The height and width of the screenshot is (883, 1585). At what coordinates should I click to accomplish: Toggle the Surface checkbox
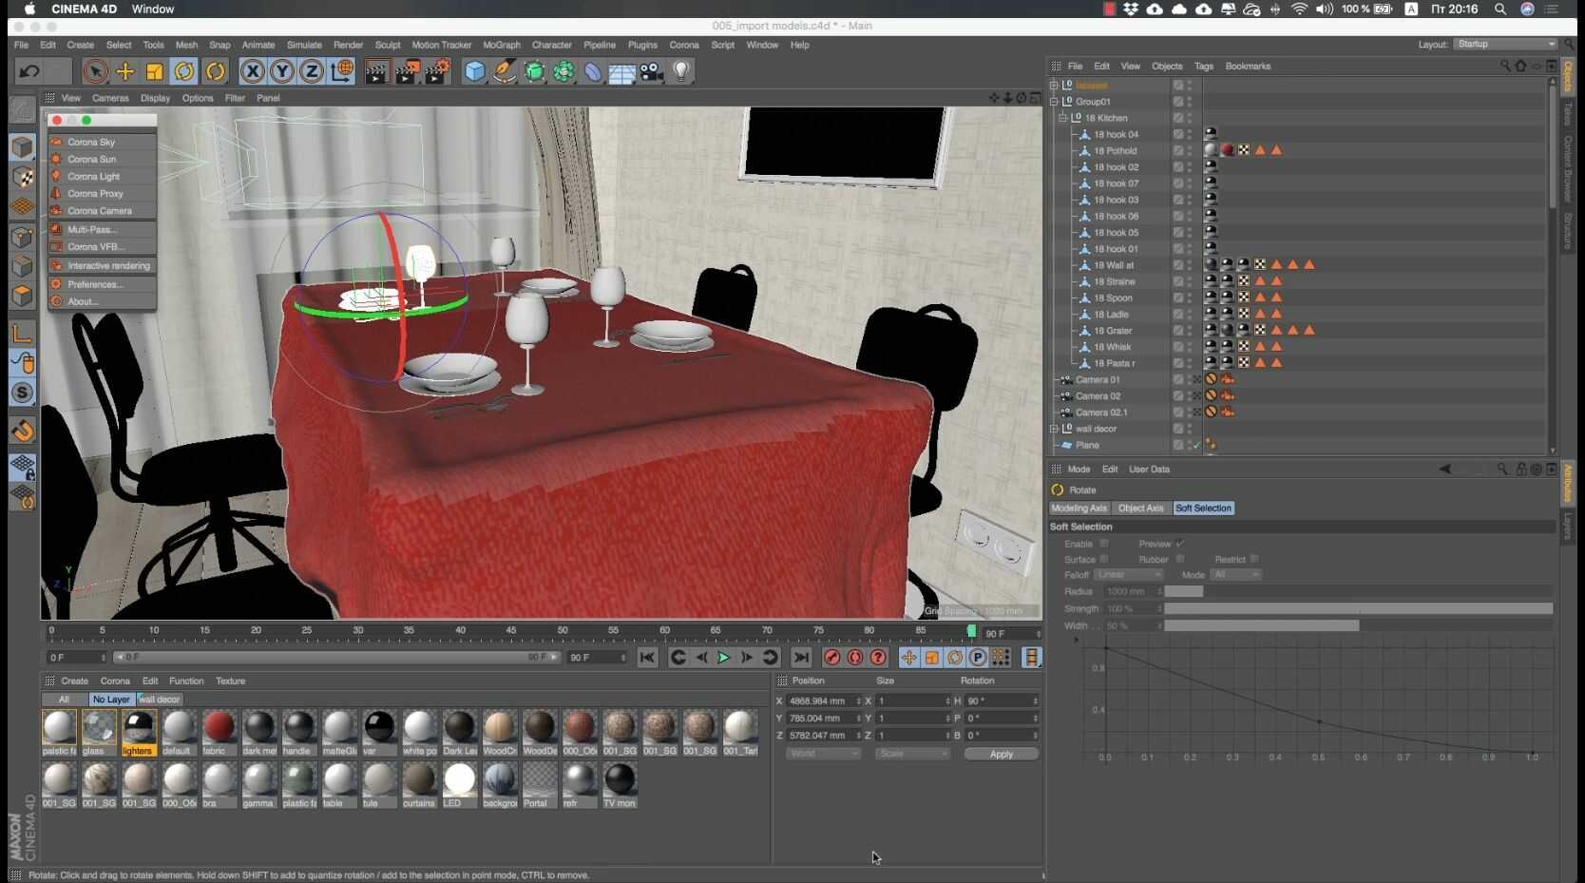pyautogui.click(x=1104, y=559)
